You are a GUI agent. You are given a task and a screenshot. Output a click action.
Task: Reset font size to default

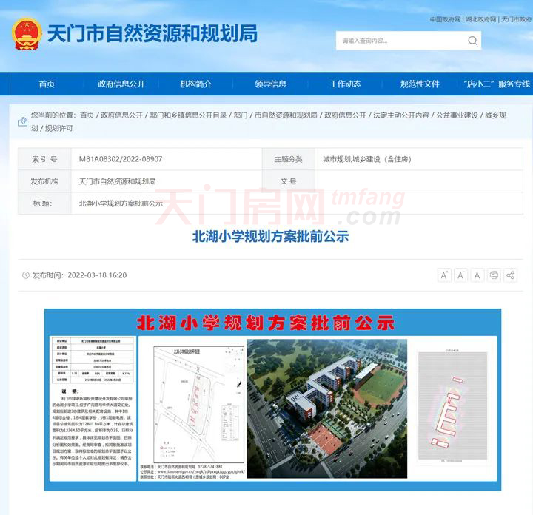477,275
